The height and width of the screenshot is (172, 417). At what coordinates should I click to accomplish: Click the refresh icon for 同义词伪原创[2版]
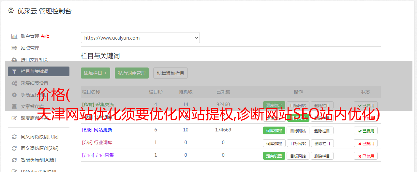[14, 148]
